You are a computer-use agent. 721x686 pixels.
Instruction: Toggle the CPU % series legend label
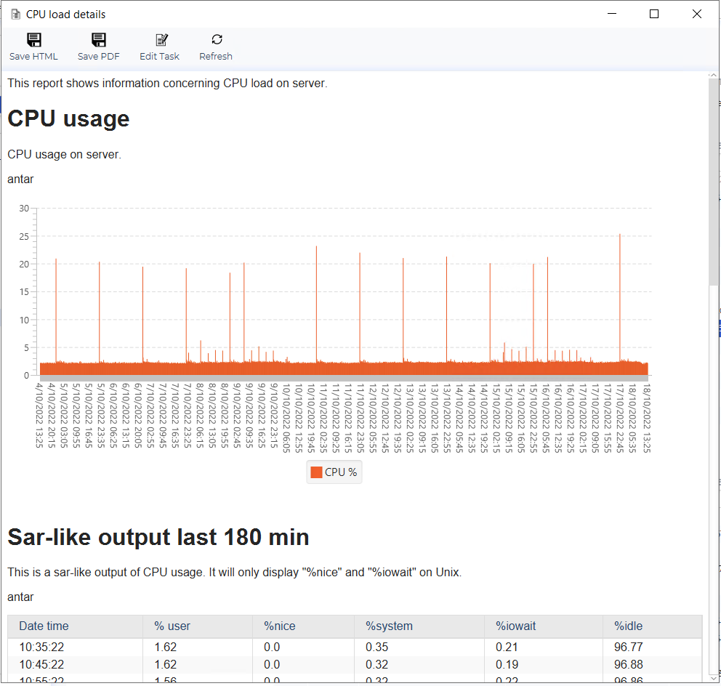click(x=341, y=472)
